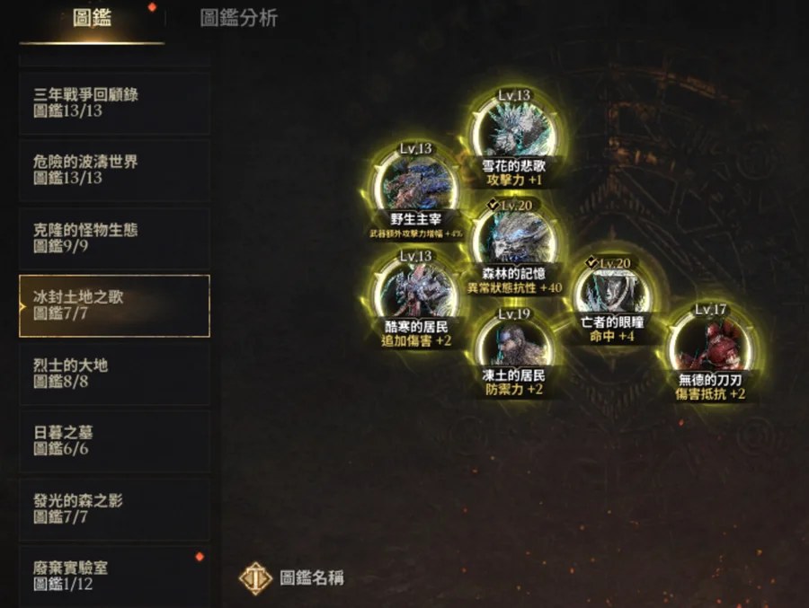
Task: Open the 危險的波濤世界 collection
Action: 114,170
